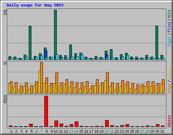Select day 25 on the x-axis
This screenshot has height=135, width=173.
[132, 131]
